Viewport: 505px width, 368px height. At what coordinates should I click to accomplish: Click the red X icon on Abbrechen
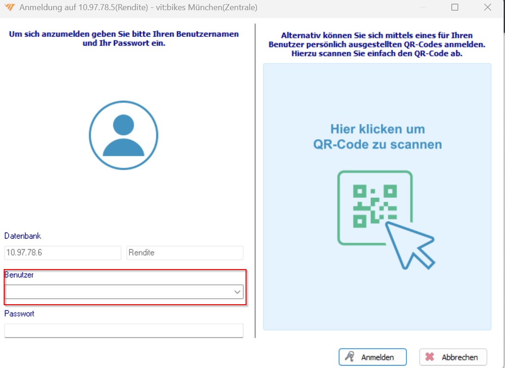[431, 357]
